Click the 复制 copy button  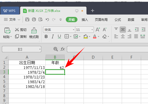click(21, 36)
